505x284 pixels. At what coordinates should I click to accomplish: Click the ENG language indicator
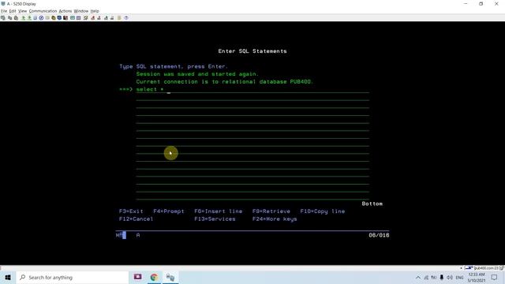click(x=459, y=277)
